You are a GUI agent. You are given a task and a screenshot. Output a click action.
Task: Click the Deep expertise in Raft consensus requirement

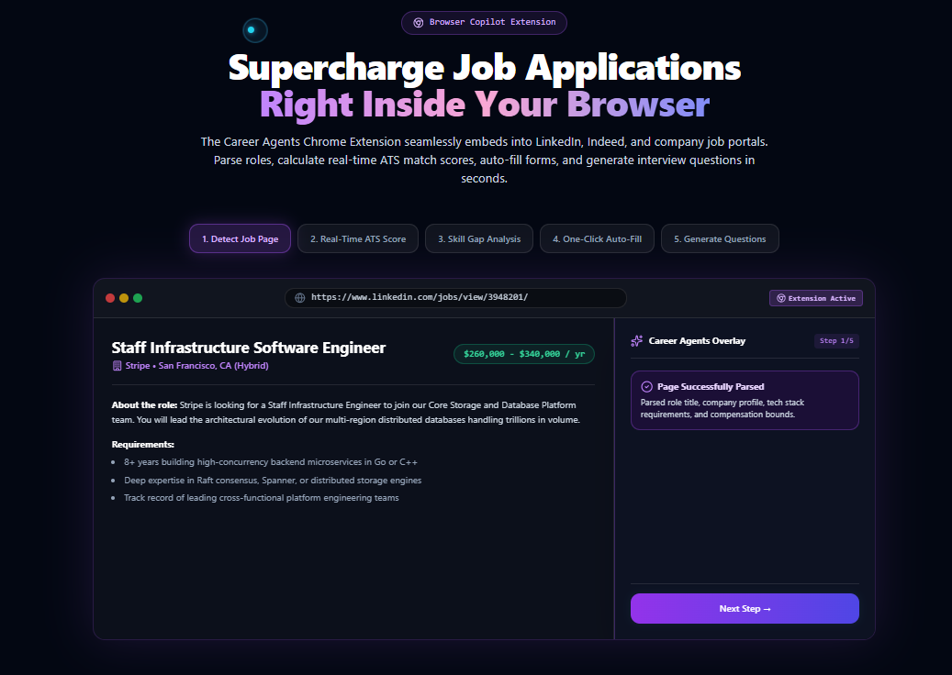coord(273,481)
